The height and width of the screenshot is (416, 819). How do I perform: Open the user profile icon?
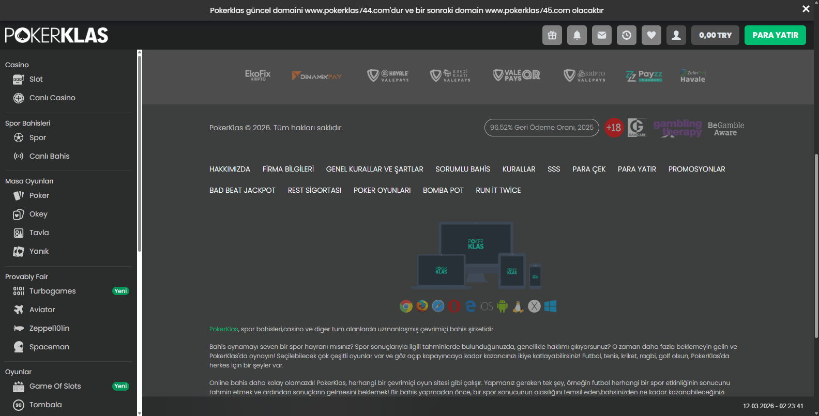tap(676, 35)
